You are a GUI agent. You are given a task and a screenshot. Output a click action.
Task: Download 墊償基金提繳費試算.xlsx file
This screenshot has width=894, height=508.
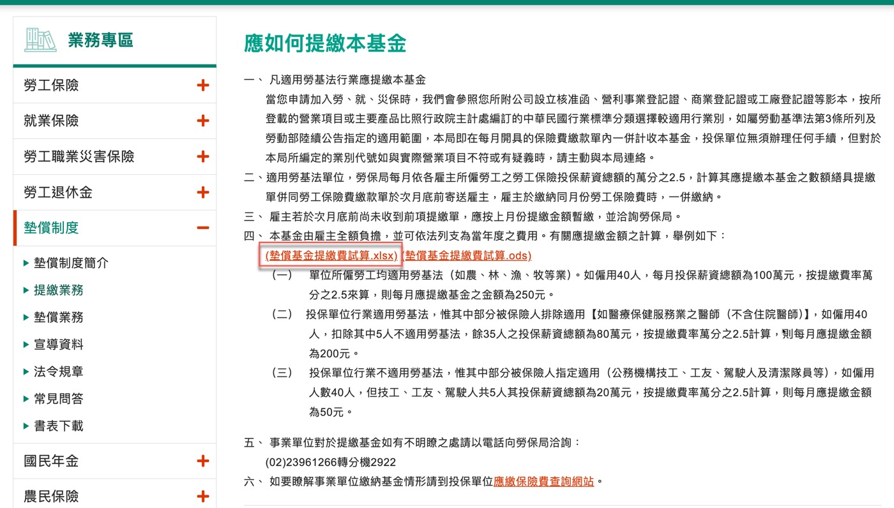[331, 256]
